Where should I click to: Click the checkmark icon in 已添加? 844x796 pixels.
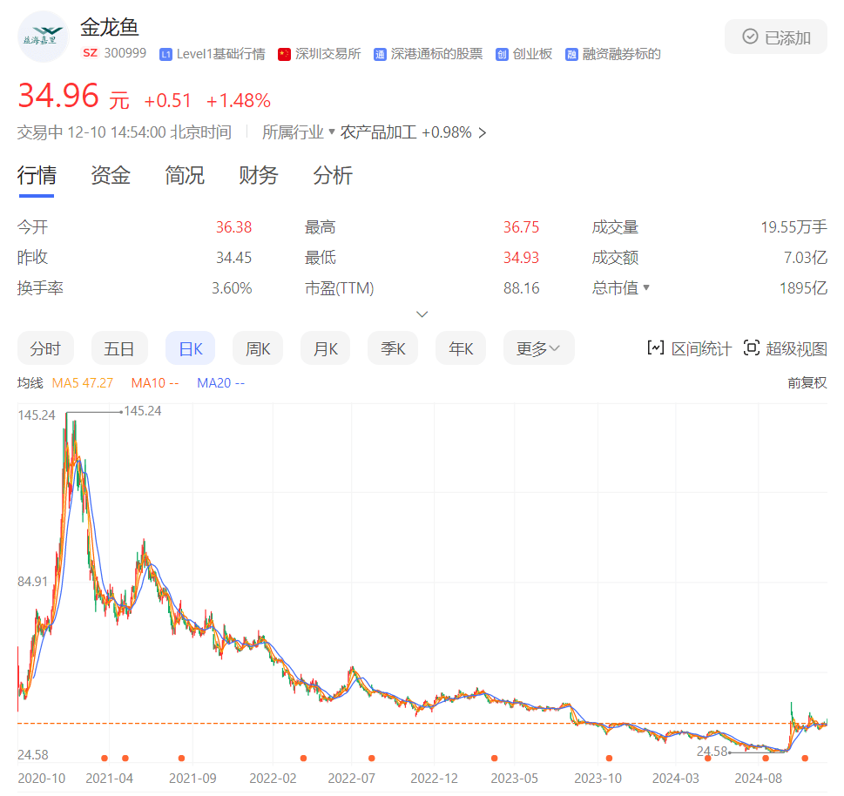(x=750, y=37)
